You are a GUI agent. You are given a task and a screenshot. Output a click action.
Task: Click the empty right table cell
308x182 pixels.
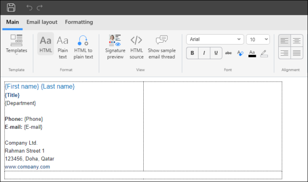click(x=213, y=126)
